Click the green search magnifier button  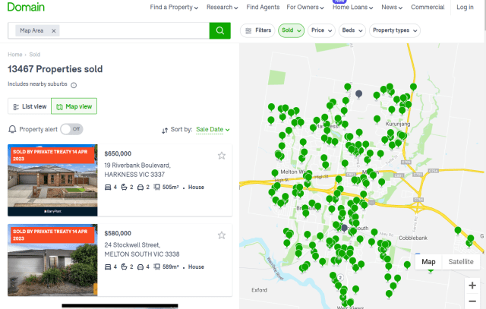click(x=219, y=30)
